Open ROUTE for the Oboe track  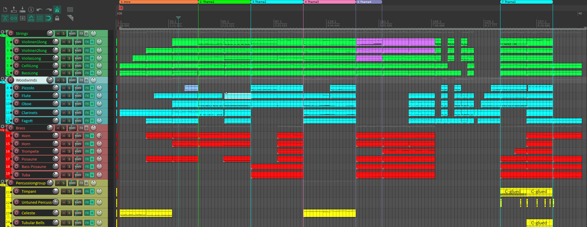click(x=78, y=104)
